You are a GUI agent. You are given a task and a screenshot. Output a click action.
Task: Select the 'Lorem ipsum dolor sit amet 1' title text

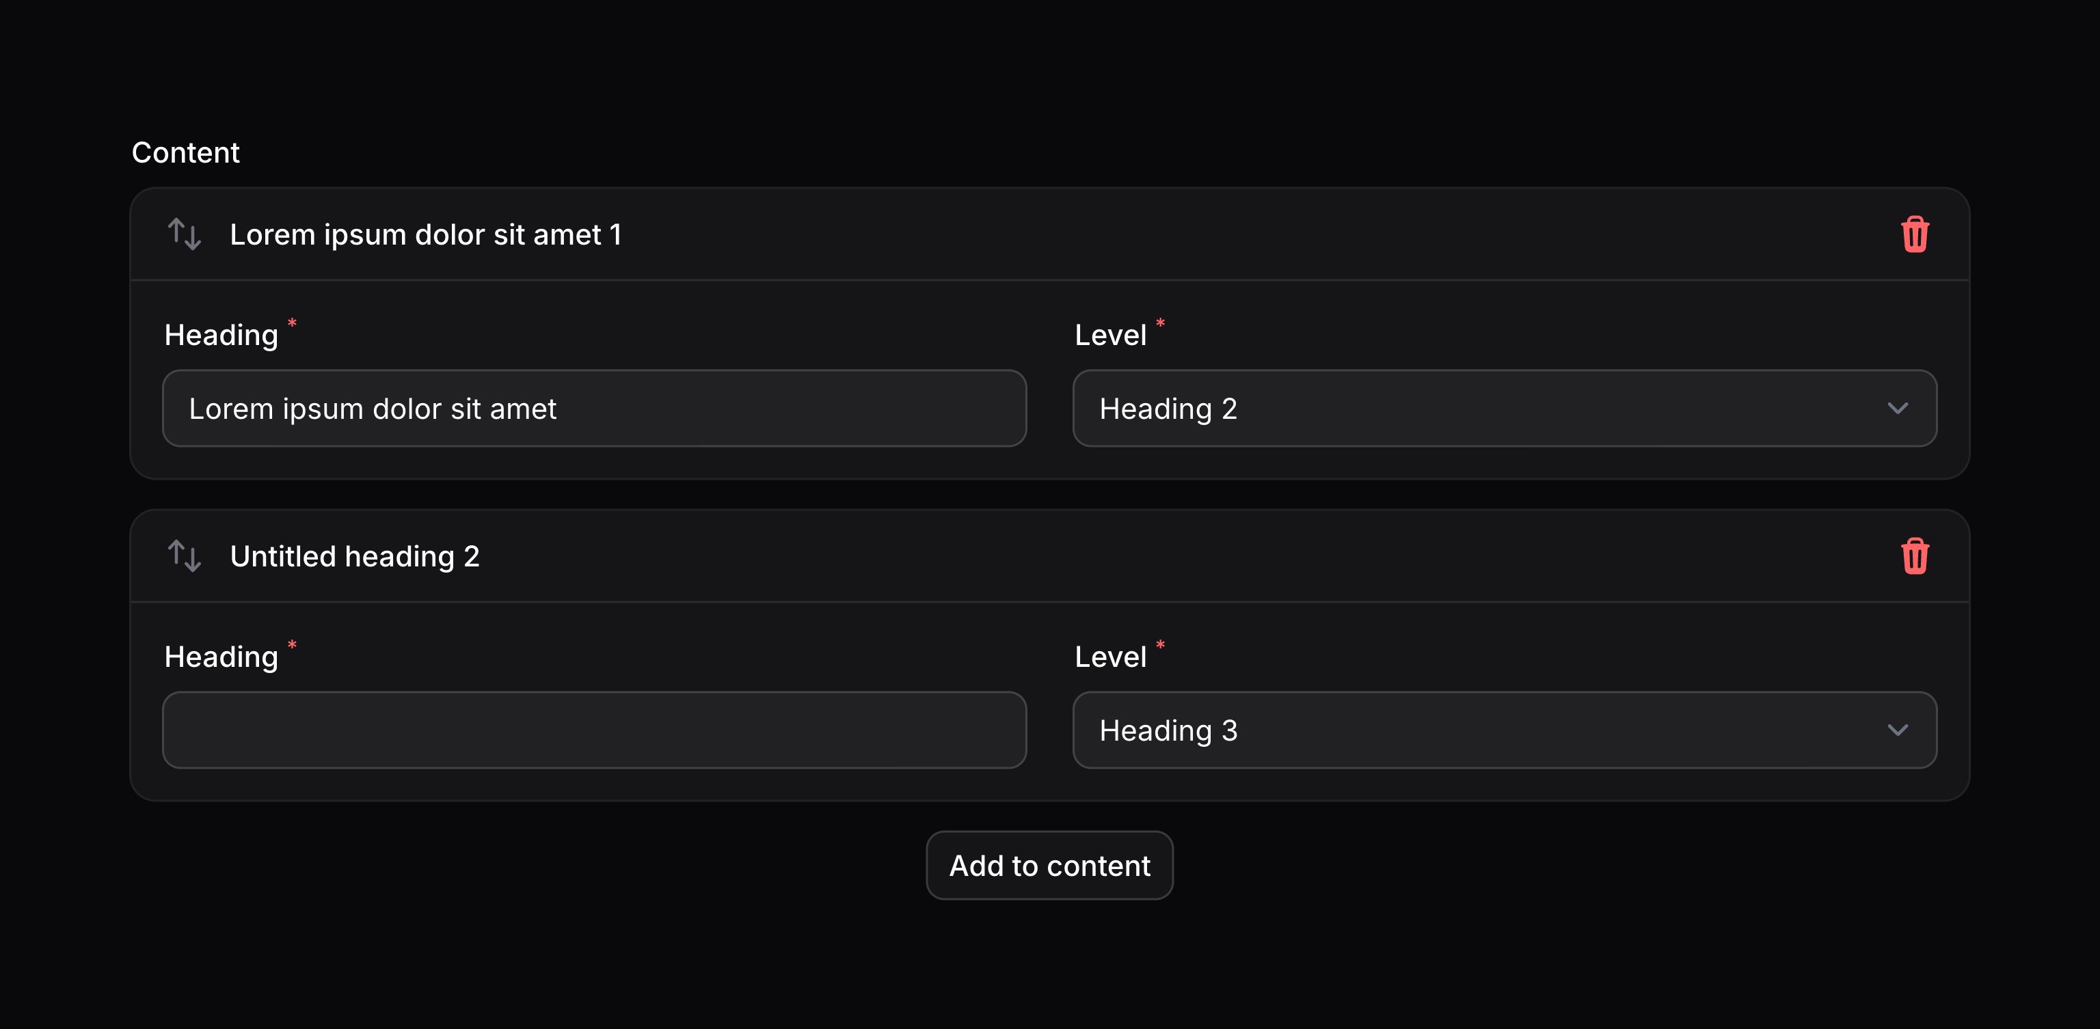click(426, 234)
